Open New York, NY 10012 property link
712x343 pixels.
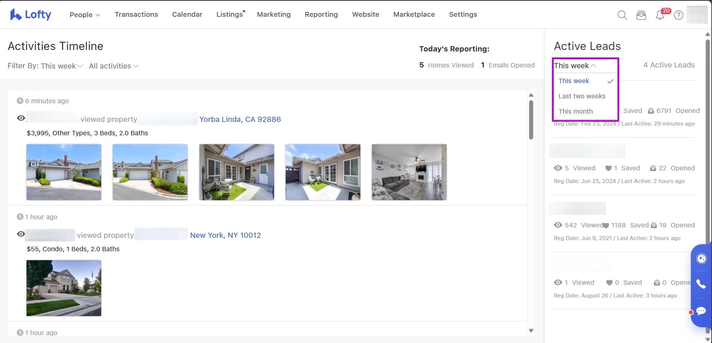click(226, 235)
